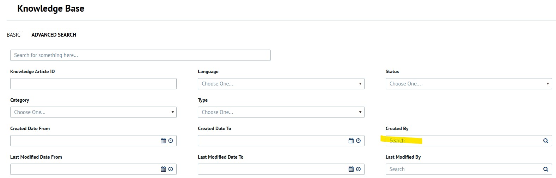The width and height of the screenshot is (556, 178).
Task: Open clock picker for Created Date From
Action: tap(171, 141)
